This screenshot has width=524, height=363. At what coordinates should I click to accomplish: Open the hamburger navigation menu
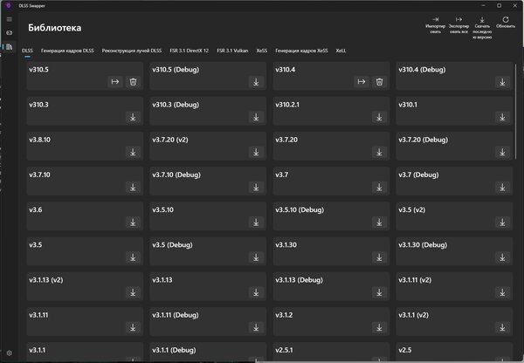click(9, 19)
